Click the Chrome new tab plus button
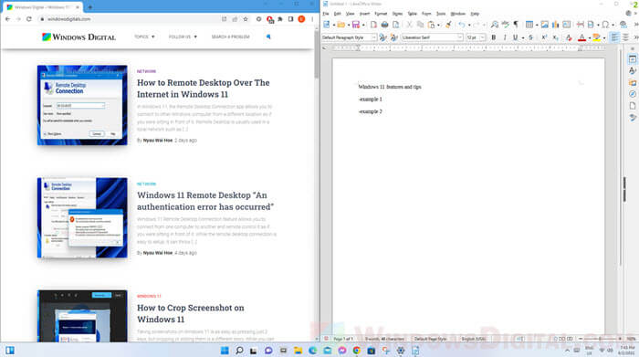This screenshot has width=639, height=357. [x=90, y=7]
